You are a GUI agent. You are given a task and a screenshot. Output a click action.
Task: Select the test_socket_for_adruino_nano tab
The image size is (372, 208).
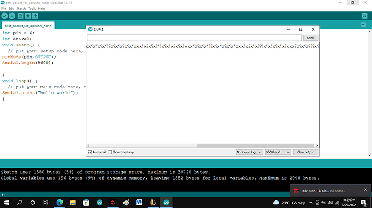28,26
